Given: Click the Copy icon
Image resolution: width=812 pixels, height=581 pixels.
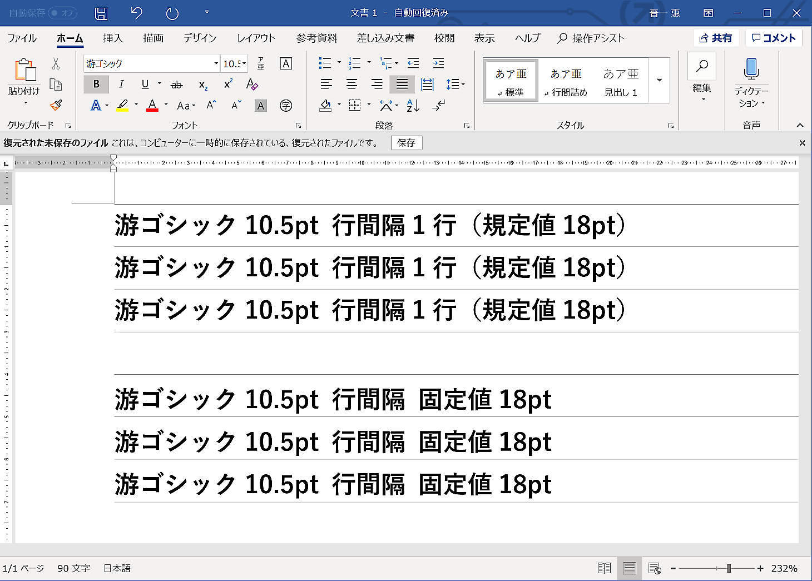Looking at the screenshot, I should (56, 84).
